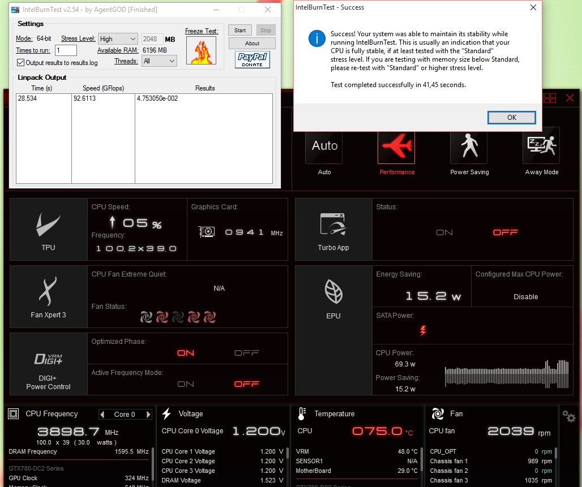This screenshot has width=582, height=487.
Task: Open Fan Xpert 3 panel icon
Action: [x=48, y=291]
